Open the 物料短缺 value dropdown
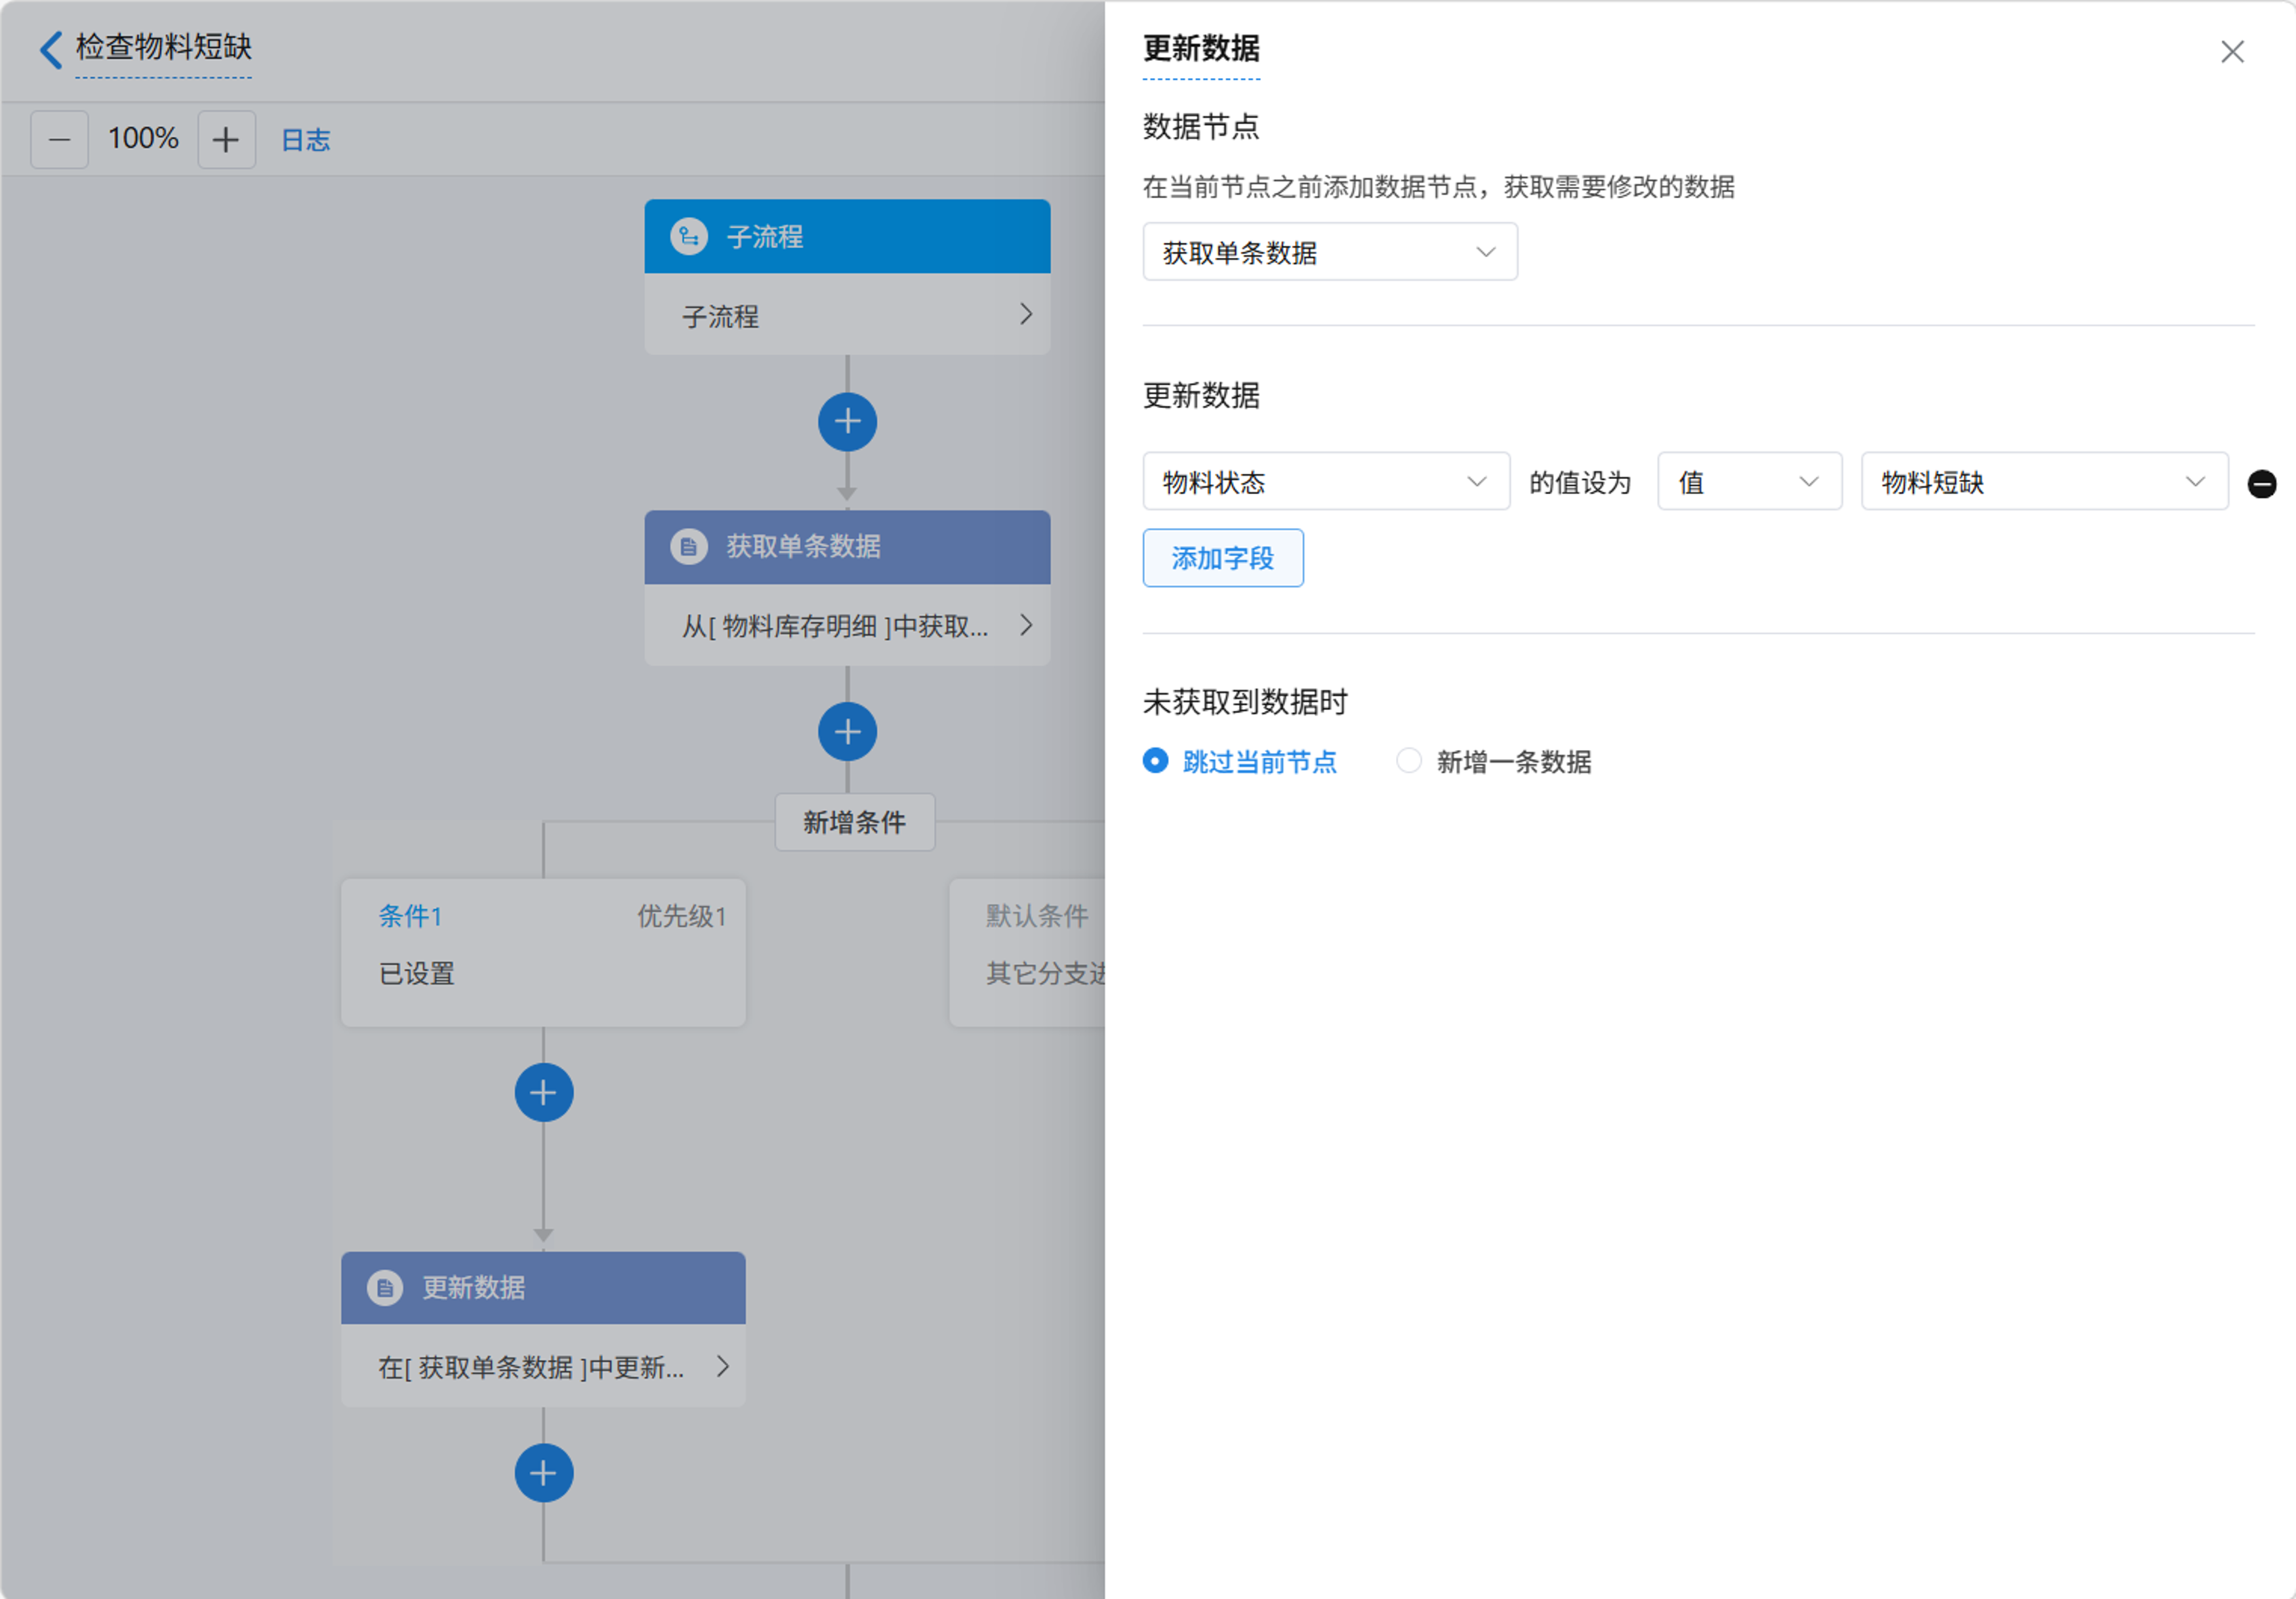 coord(2043,482)
